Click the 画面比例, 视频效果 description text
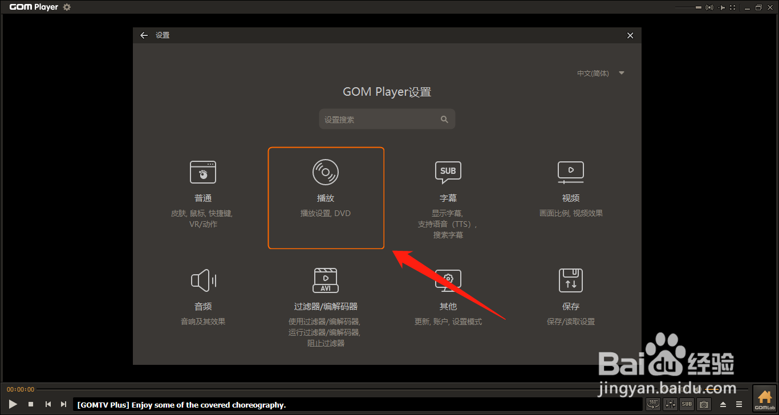Screen dimensions: 779x415 point(571,213)
